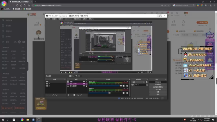Viewport: 217px width, 122px height.
Task: Bookmark page with the star icon in browser toolbar
Action: click(x=29, y=5)
